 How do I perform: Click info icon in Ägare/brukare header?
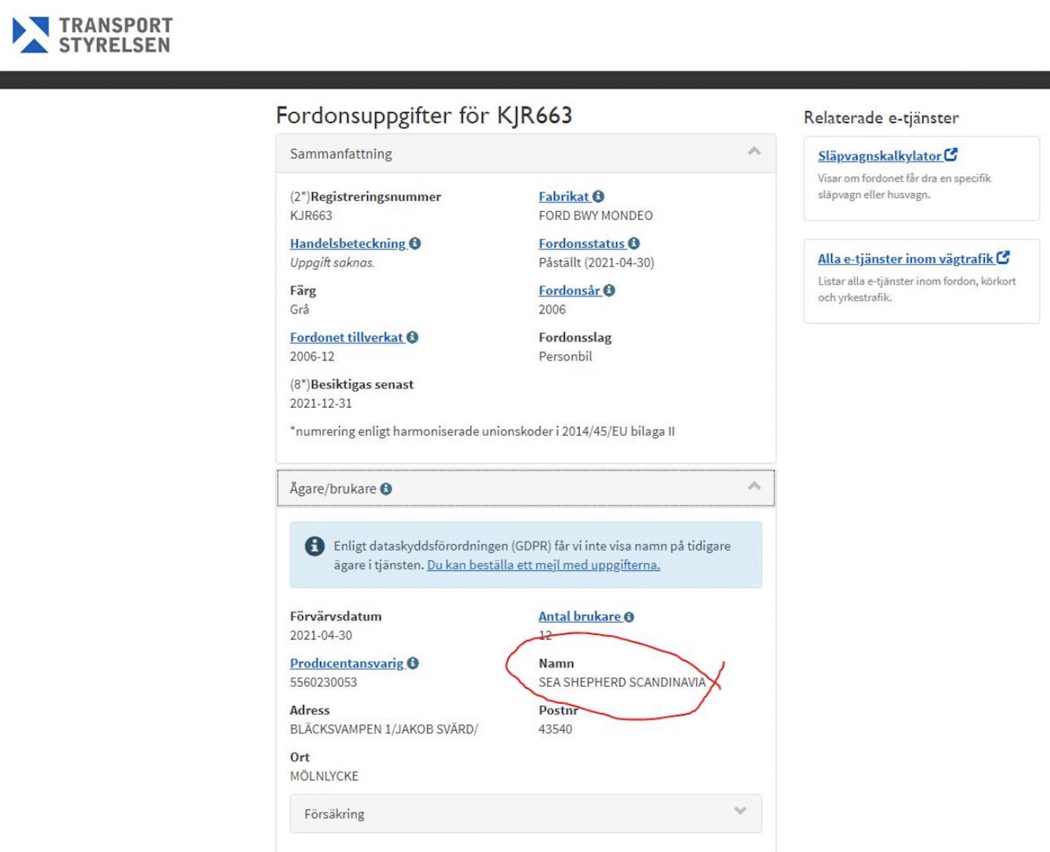coord(386,489)
